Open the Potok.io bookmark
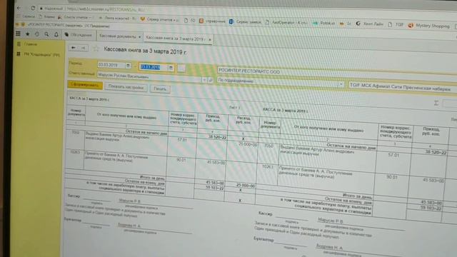This screenshot has width=457, height=257. point(324,24)
